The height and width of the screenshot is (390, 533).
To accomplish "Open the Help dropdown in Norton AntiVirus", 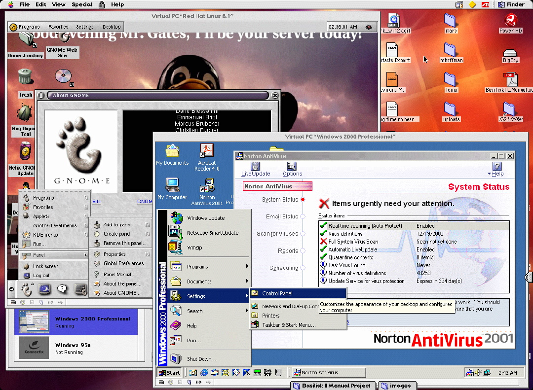I will pyautogui.click(x=496, y=169).
